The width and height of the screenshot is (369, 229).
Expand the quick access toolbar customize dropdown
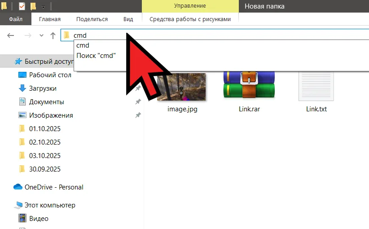43,7
